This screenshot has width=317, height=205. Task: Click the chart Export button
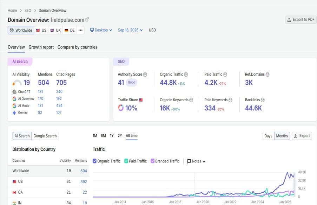[x=302, y=136]
